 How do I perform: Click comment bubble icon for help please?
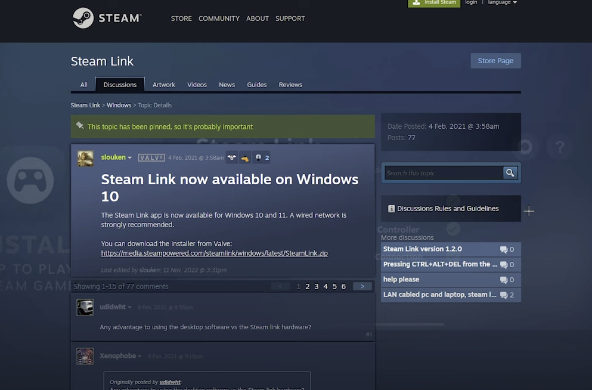pyautogui.click(x=504, y=280)
